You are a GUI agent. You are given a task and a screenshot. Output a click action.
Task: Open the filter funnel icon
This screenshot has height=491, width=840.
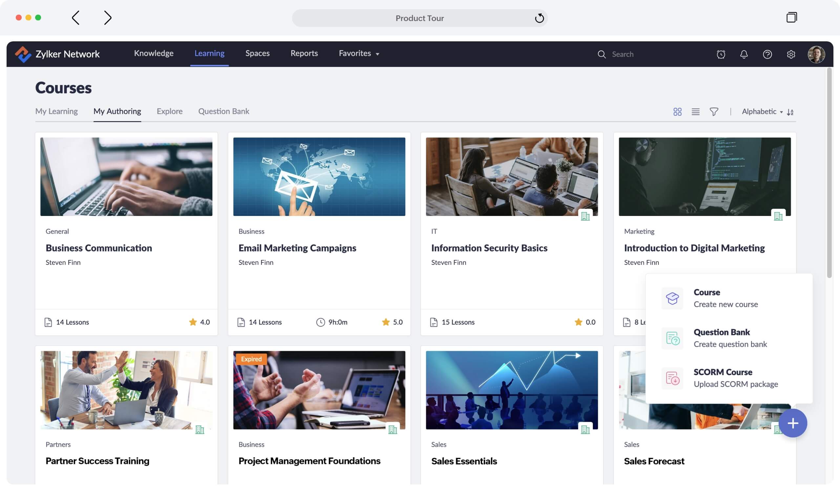(714, 112)
